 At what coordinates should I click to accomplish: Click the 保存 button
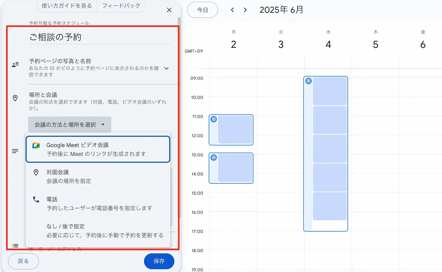click(159, 261)
